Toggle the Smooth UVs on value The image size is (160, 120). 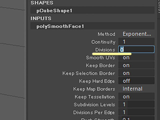click(136, 57)
